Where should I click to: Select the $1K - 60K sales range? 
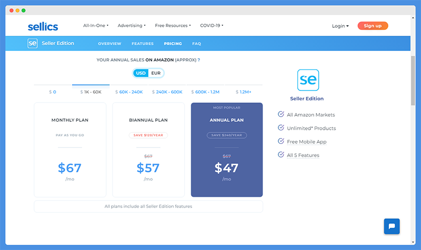coord(91,92)
